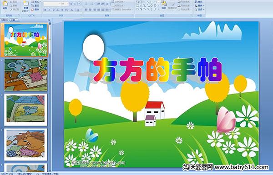The image size is (273, 175).
Task: Click the Find binoculars icon
Action: point(196,2)
